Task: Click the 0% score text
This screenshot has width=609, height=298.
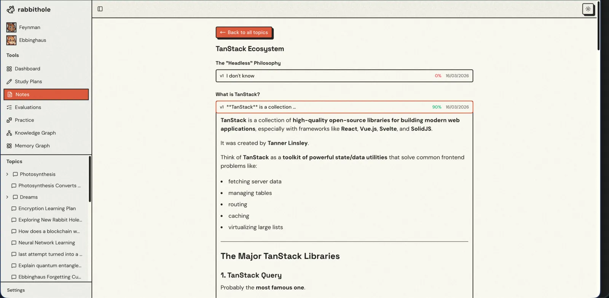Action: (438, 76)
